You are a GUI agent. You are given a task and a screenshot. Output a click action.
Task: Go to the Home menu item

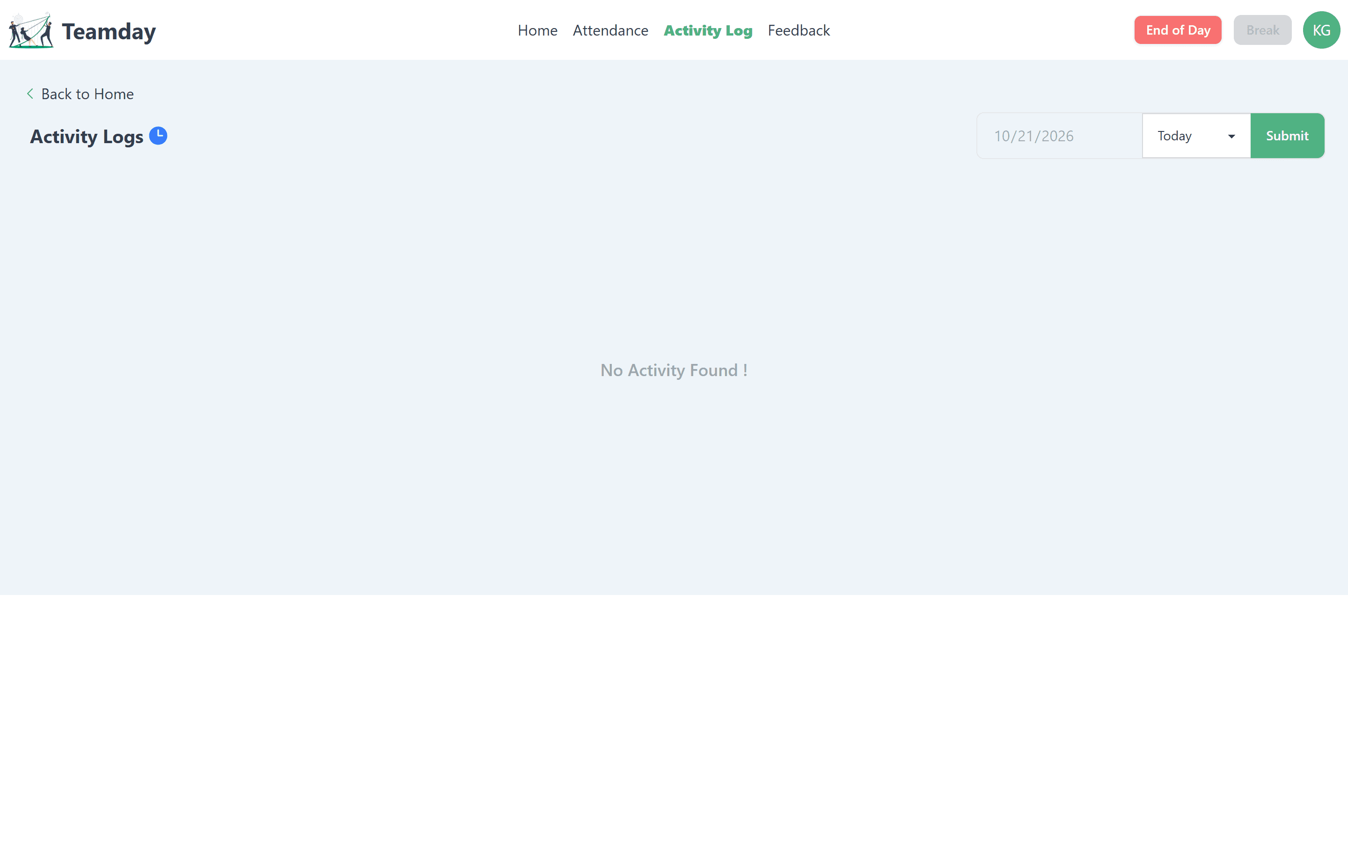537,30
